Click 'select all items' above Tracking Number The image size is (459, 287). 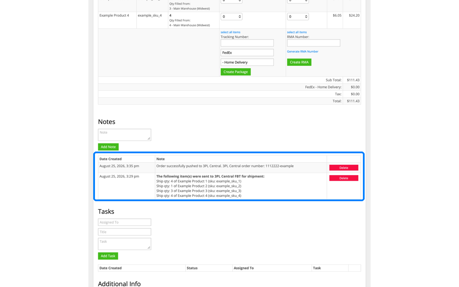pyautogui.click(x=230, y=32)
